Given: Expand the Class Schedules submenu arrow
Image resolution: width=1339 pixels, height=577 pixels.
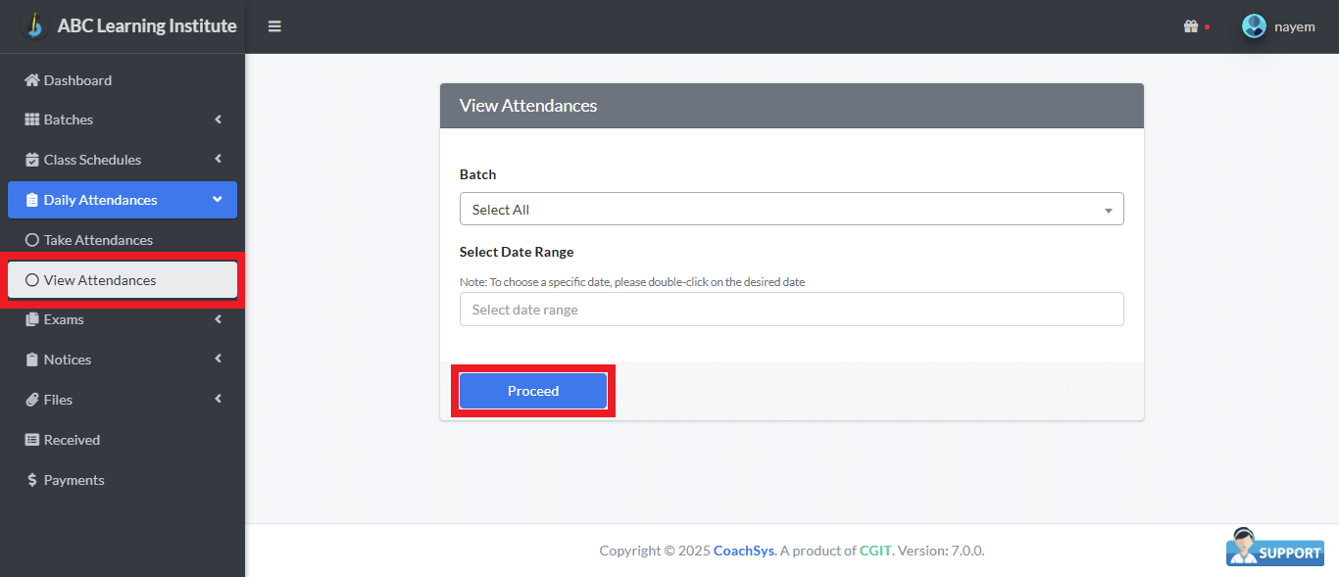Looking at the screenshot, I should (x=218, y=160).
